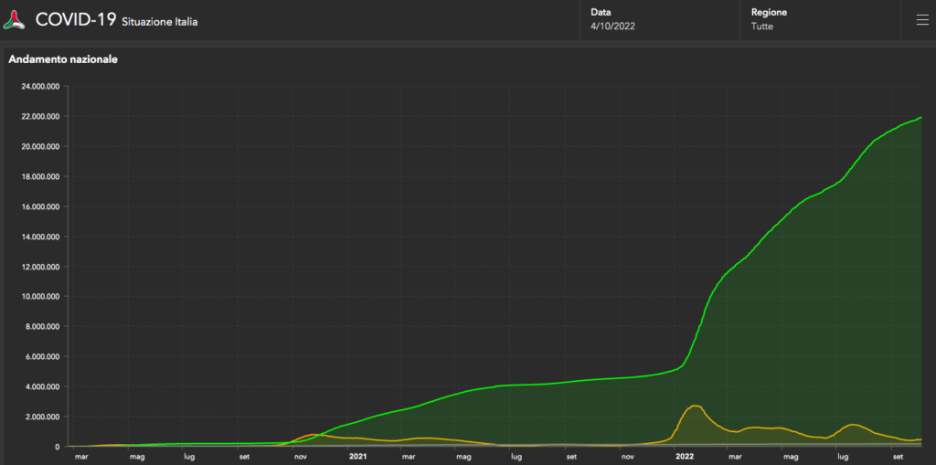Click the 10.000.000 y-axis label

(35, 297)
